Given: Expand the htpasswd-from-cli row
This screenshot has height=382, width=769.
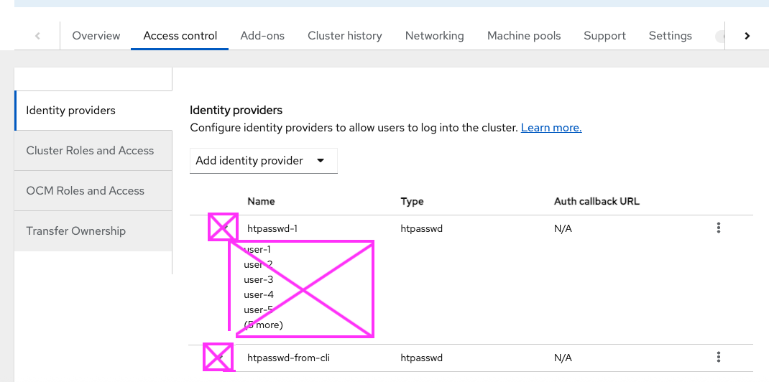Looking at the screenshot, I should point(218,357).
